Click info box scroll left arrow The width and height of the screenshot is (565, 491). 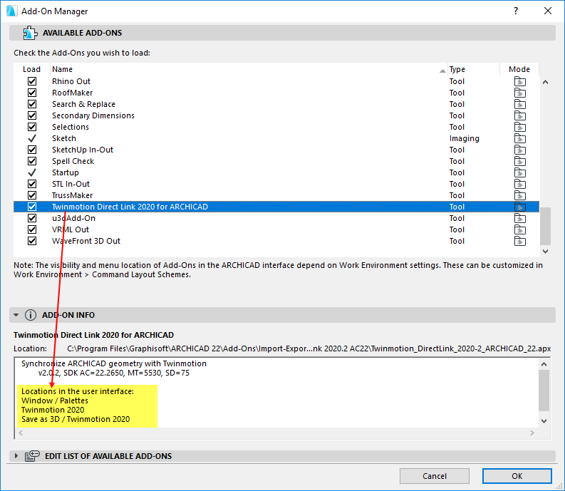pyautogui.click(x=21, y=433)
